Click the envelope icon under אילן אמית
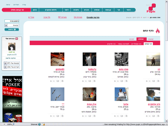 90,116
